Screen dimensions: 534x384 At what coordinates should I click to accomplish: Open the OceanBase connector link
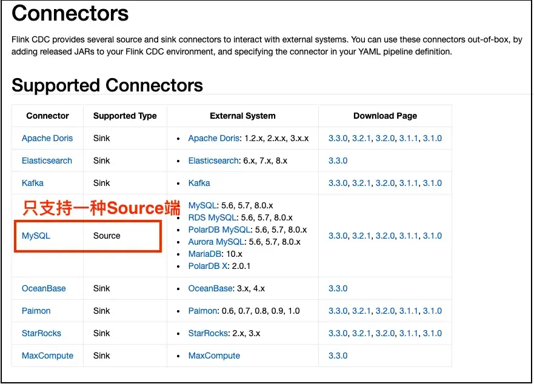[x=44, y=288]
